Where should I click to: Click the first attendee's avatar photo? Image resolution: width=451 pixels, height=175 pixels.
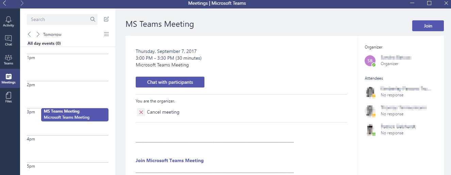point(370,92)
